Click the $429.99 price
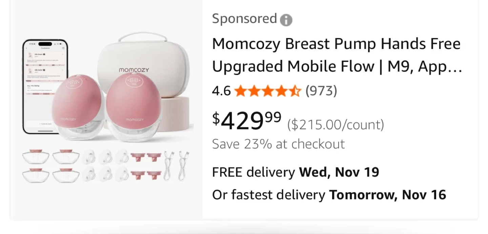 coord(246,121)
